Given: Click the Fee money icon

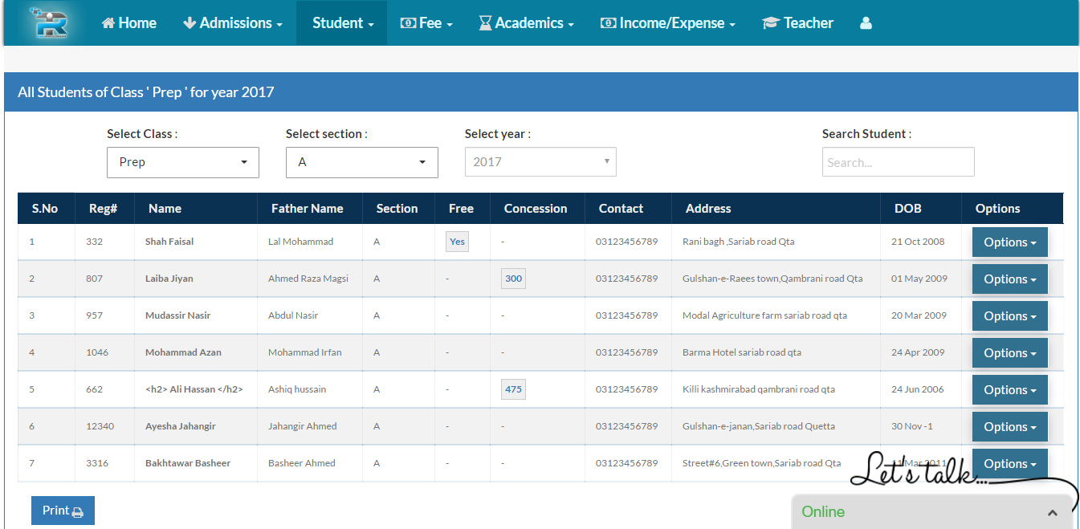Looking at the screenshot, I should pos(408,23).
